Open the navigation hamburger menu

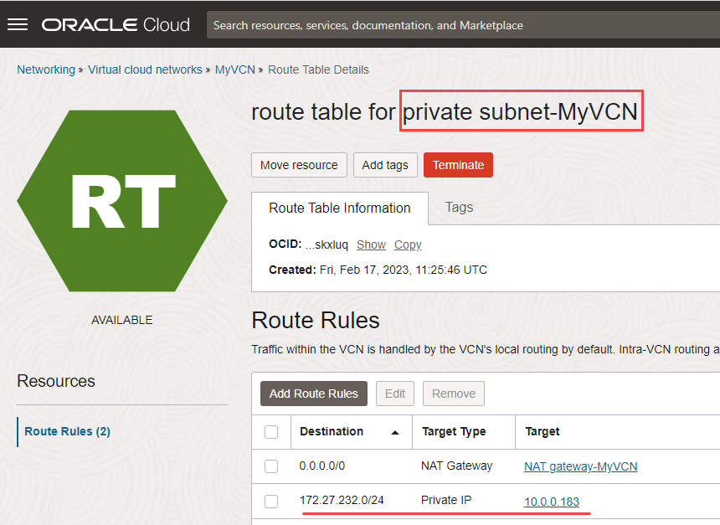coord(18,23)
